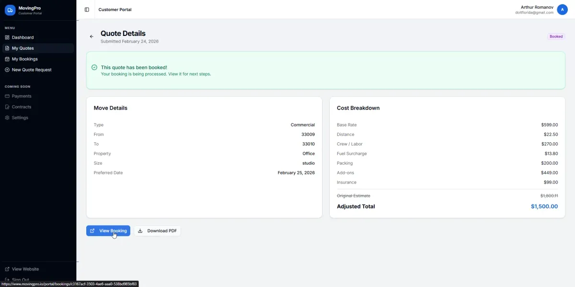Open the user avatar circle 'A'

coord(562,10)
